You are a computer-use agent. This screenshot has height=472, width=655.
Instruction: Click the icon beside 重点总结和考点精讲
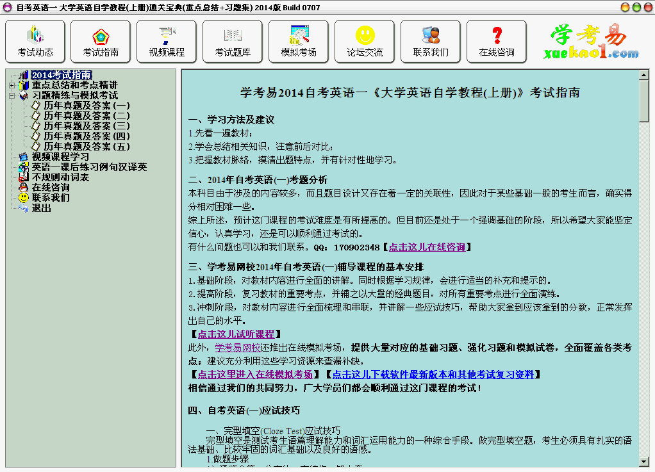(24, 85)
